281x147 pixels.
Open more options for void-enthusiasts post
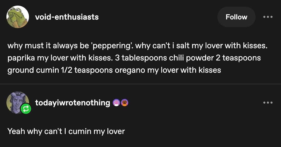click(x=268, y=17)
